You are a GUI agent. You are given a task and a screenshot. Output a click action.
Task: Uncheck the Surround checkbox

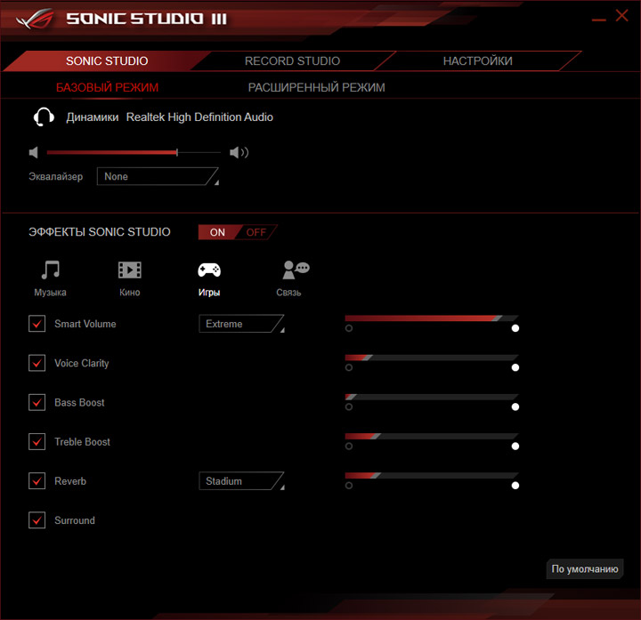coord(37,520)
